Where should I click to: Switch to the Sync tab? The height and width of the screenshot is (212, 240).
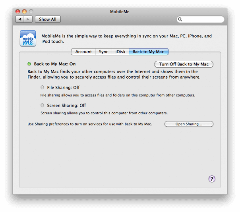[104, 52]
